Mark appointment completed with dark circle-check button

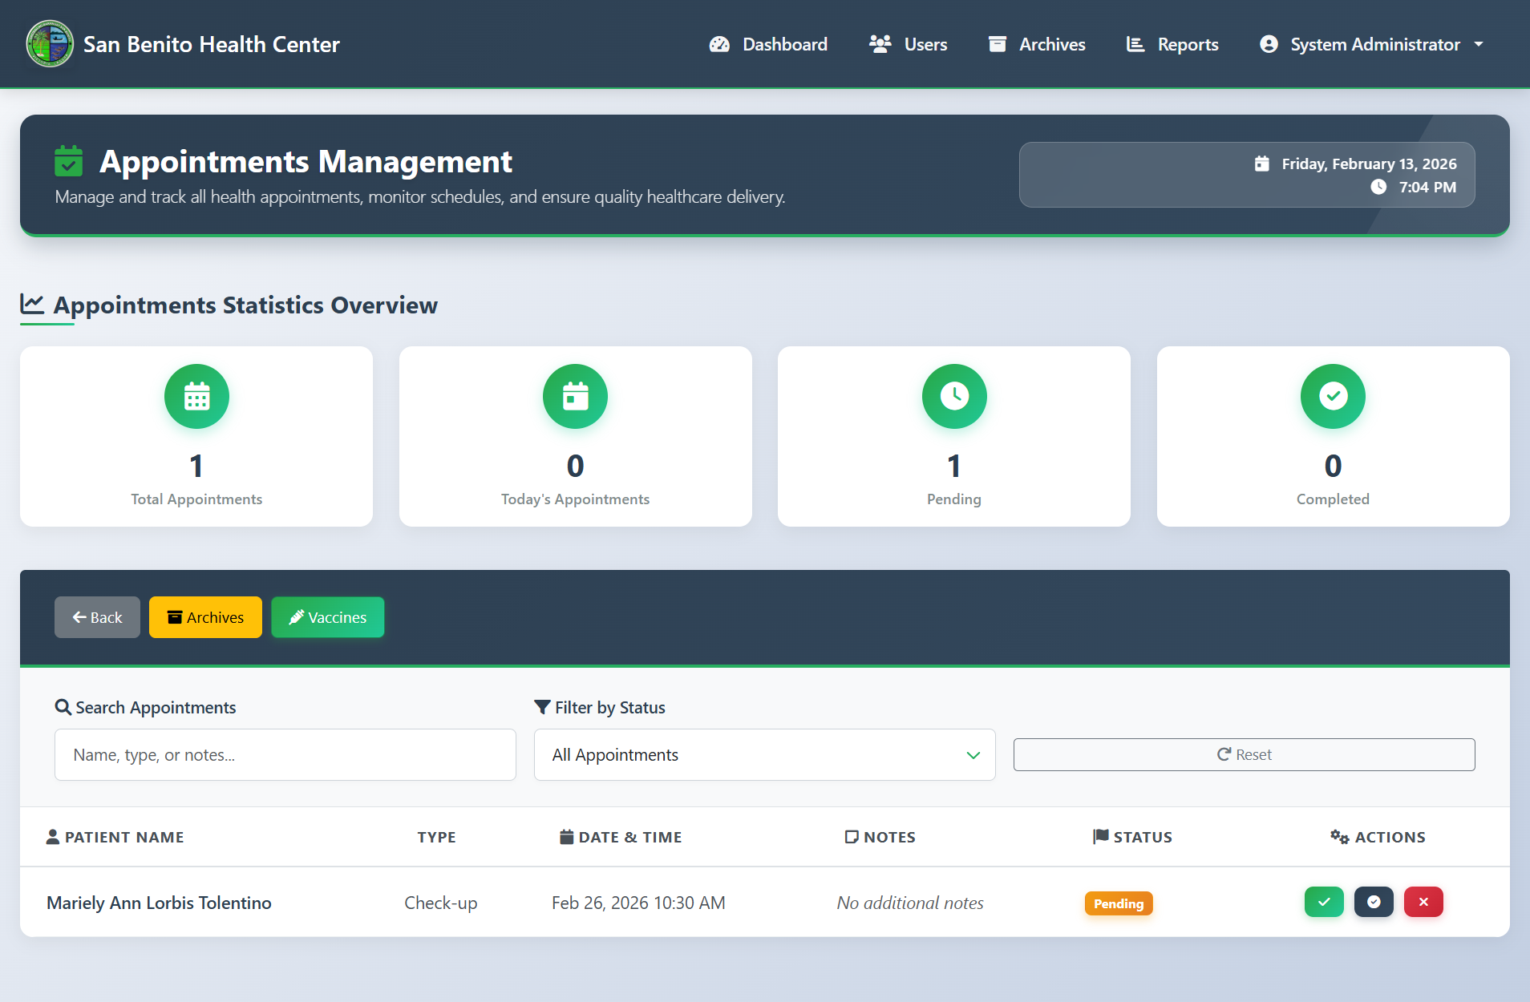(x=1373, y=902)
